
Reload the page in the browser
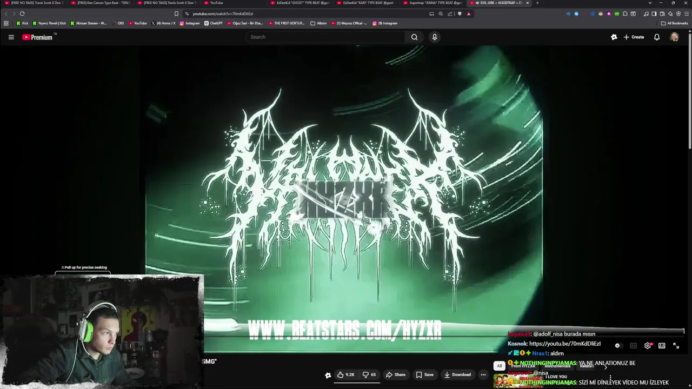click(22, 14)
